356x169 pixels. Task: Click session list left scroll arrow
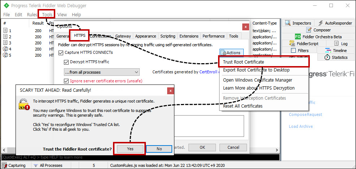pyautogui.click(x=4, y=150)
